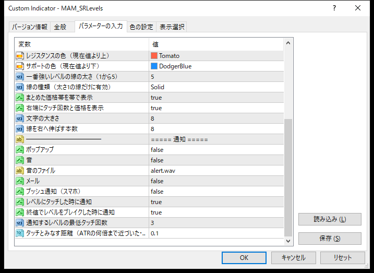
Task: Select the レジスタンスの色（現在値より上） label
Action: coord(68,56)
